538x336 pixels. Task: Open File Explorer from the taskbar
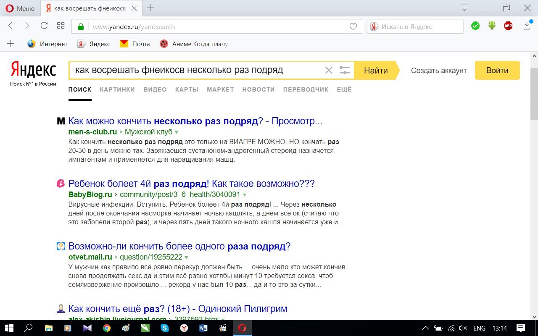tap(49, 328)
